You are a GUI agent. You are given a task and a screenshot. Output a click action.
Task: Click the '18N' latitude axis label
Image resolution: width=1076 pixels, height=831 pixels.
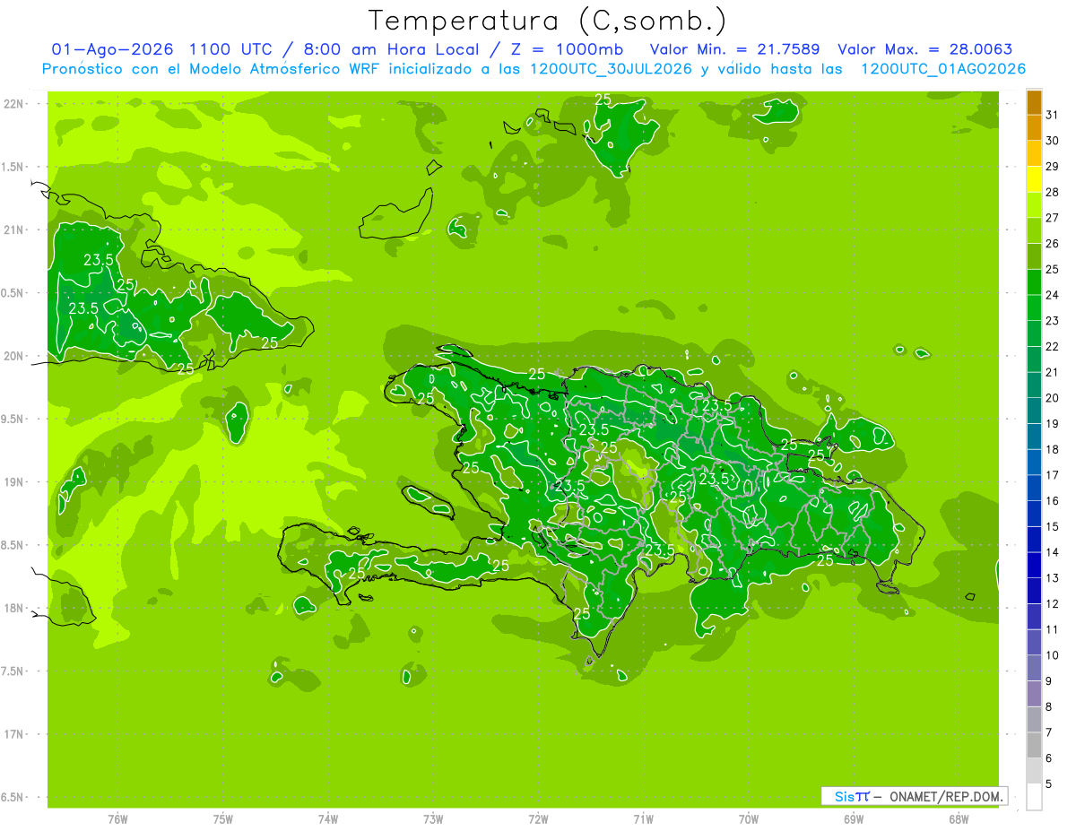pos(14,609)
